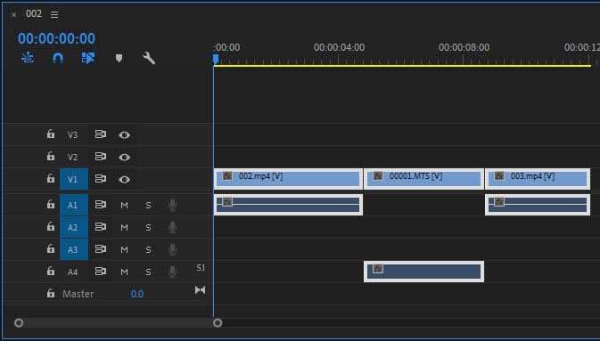This screenshot has width=600, height=341.
Task: Toggle lock on track A3
Action: pyautogui.click(x=51, y=249)
